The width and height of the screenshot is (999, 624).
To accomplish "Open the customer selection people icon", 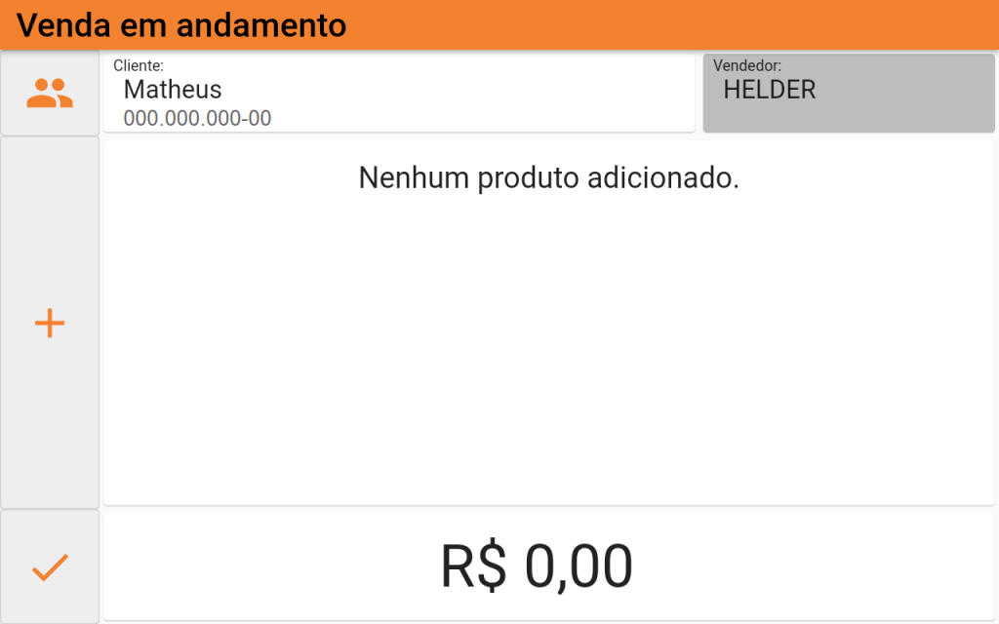I will [50, 93].
